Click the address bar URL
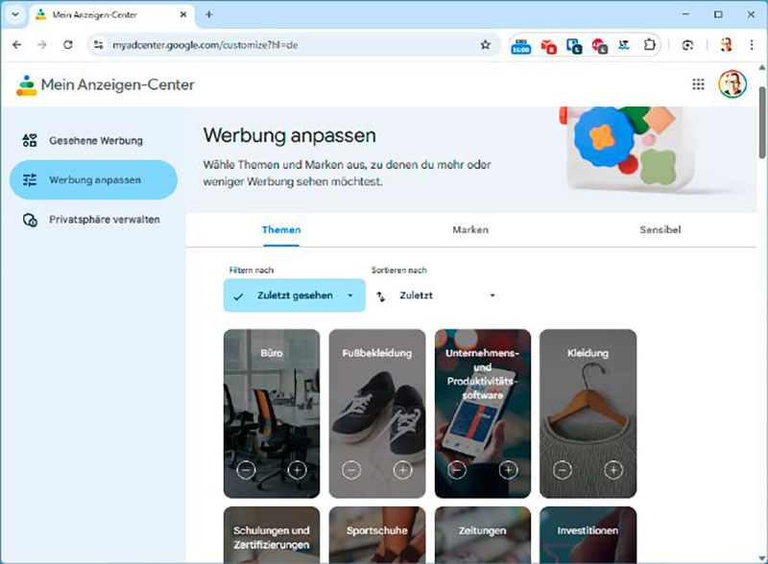The width and height of the screenshot is (768, 564). [205, 45]
